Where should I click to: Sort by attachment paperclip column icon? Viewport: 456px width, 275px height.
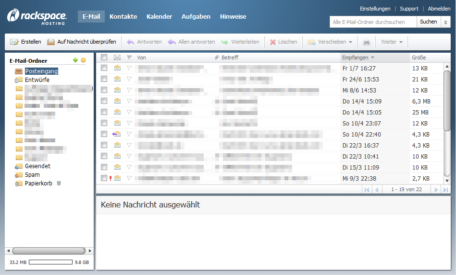pyautogui.click(x=217, y=57)
